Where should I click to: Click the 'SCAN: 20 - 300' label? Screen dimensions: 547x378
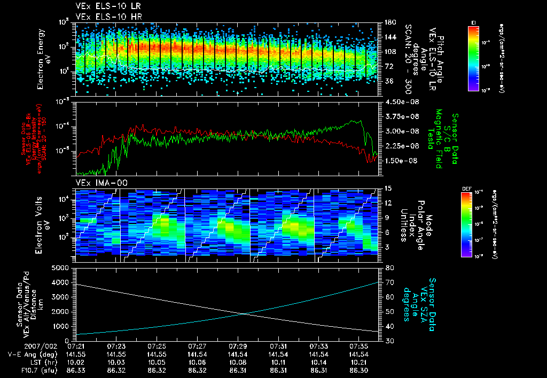point(409,59)
